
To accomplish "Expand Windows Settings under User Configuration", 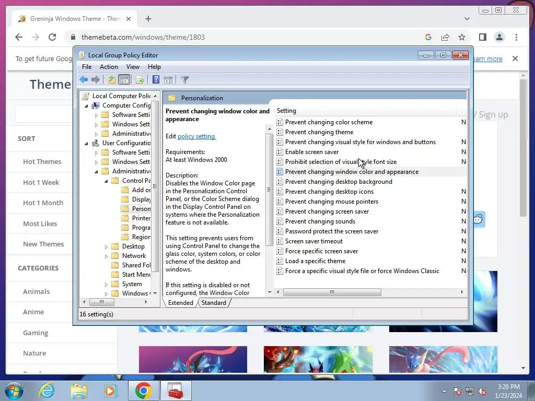I will (x=96, y=162).
